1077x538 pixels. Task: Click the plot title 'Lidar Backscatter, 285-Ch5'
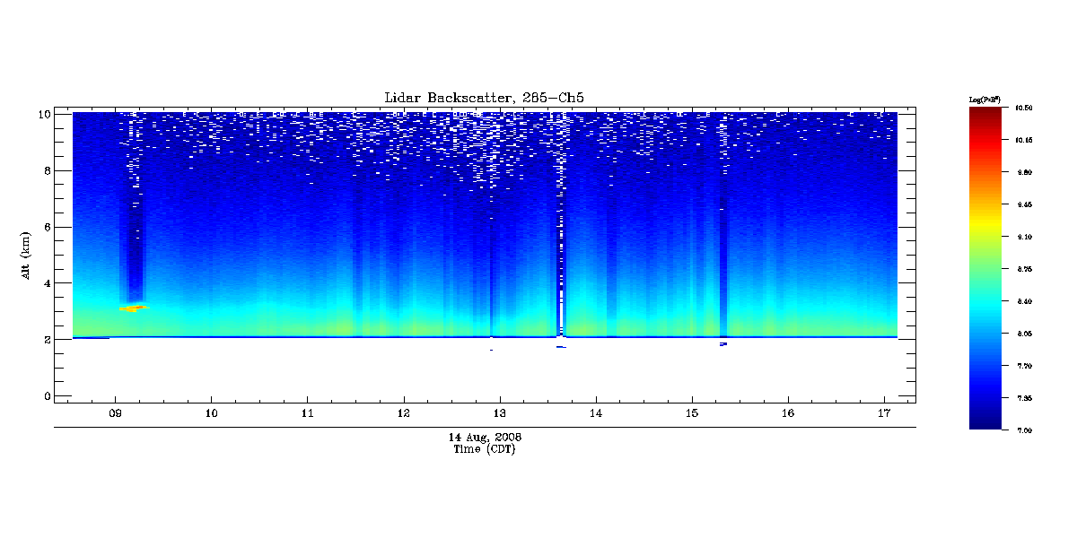(x=485, y=98)
